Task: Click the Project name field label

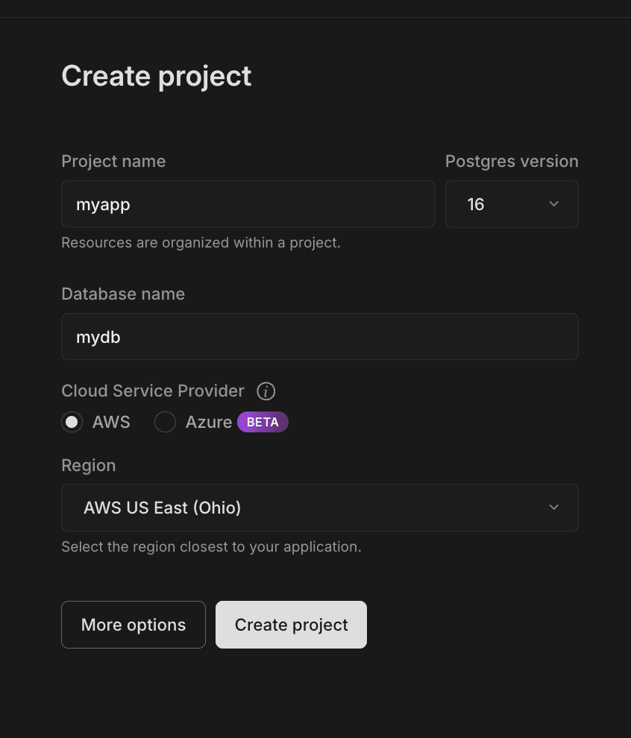Action: click(113, 162)
